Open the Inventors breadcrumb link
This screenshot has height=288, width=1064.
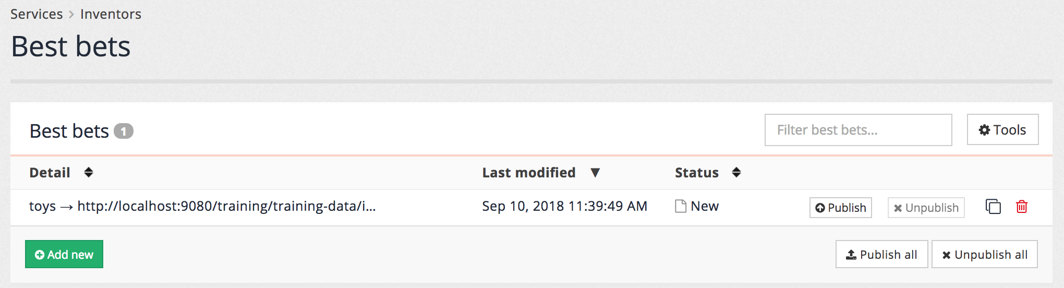point(111,14)
